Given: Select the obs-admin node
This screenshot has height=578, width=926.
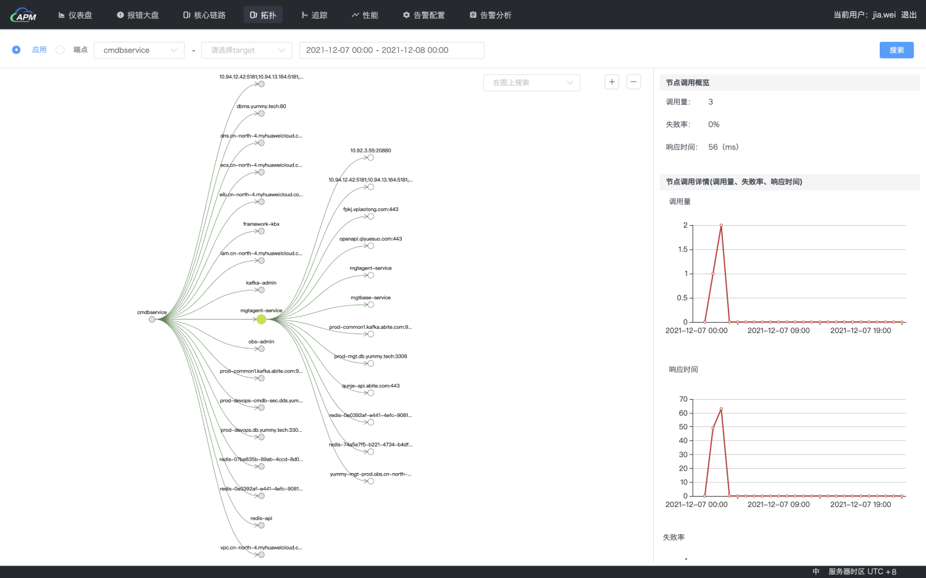Looking at the screenshot, I should pyautogui.click(x=261, y=349).
